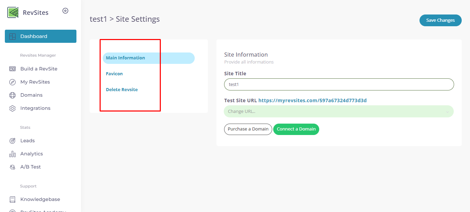The width and height of the screenshot is (470, 212).
Task: Open Integrations settings gear icon
Action: [x=12, y=108]
